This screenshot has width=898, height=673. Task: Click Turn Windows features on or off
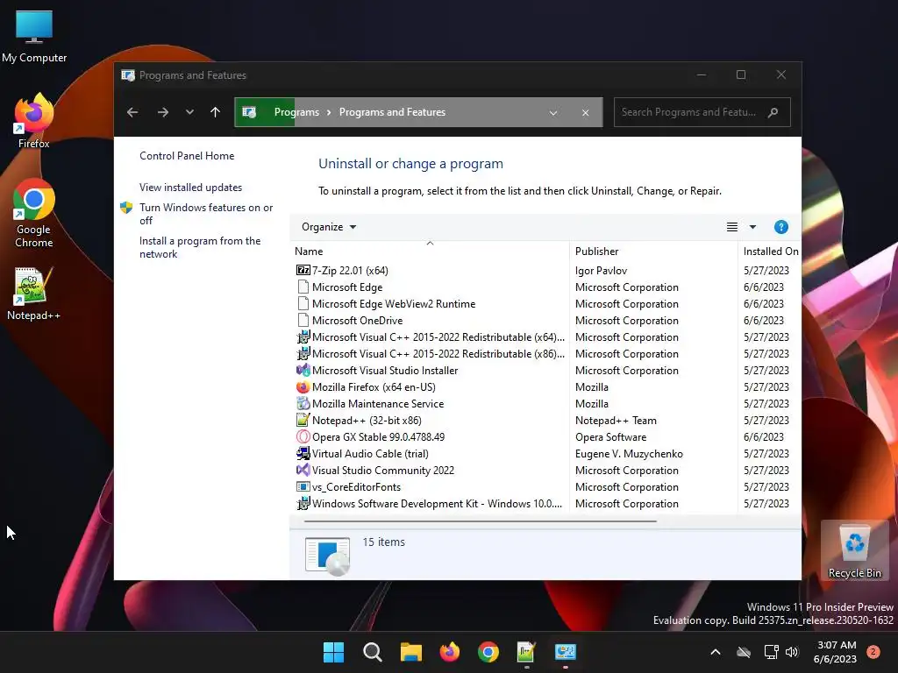point(206,214)
